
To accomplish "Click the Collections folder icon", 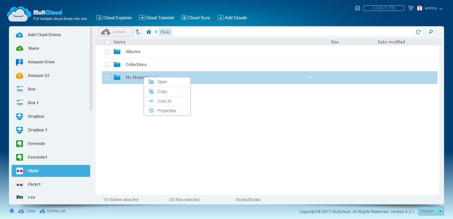I will coord(117,64).
